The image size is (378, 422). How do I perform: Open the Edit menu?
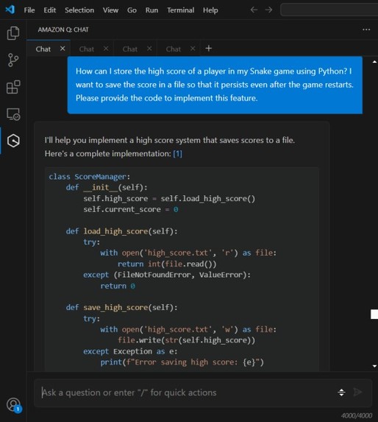50,10
